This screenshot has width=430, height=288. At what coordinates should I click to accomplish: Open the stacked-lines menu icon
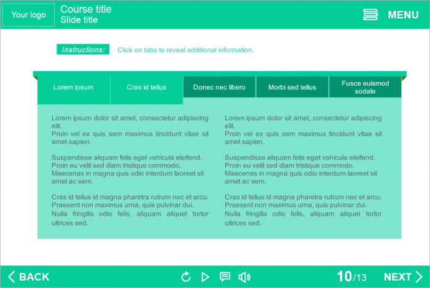click(370, 15)
